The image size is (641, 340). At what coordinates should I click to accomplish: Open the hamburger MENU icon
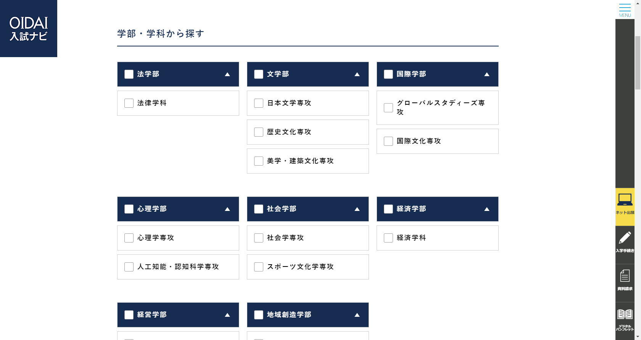coord(625,10)
